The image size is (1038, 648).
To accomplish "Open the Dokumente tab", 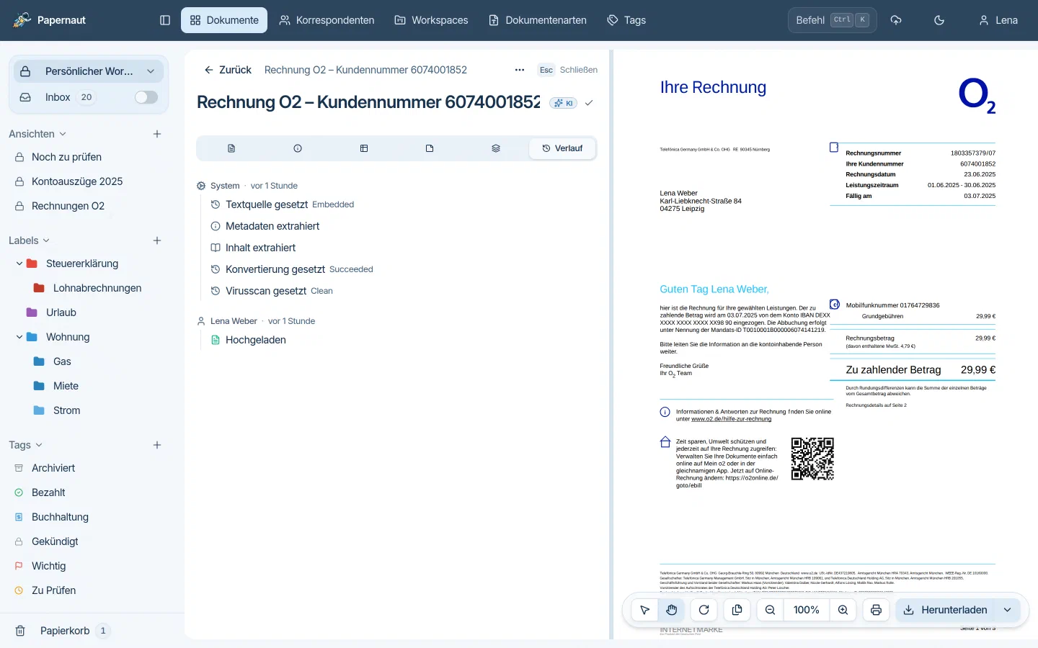I will (x=224, y=20).
